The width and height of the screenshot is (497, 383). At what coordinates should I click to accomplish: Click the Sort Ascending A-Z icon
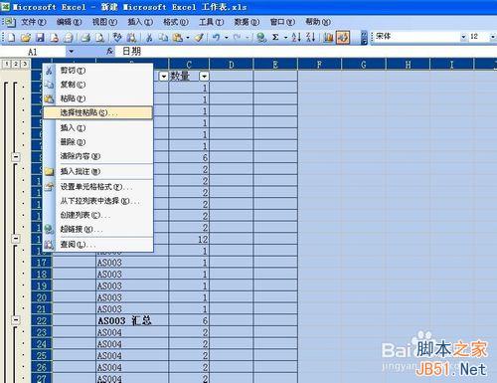pyautogui.click(x=296, y=38)
